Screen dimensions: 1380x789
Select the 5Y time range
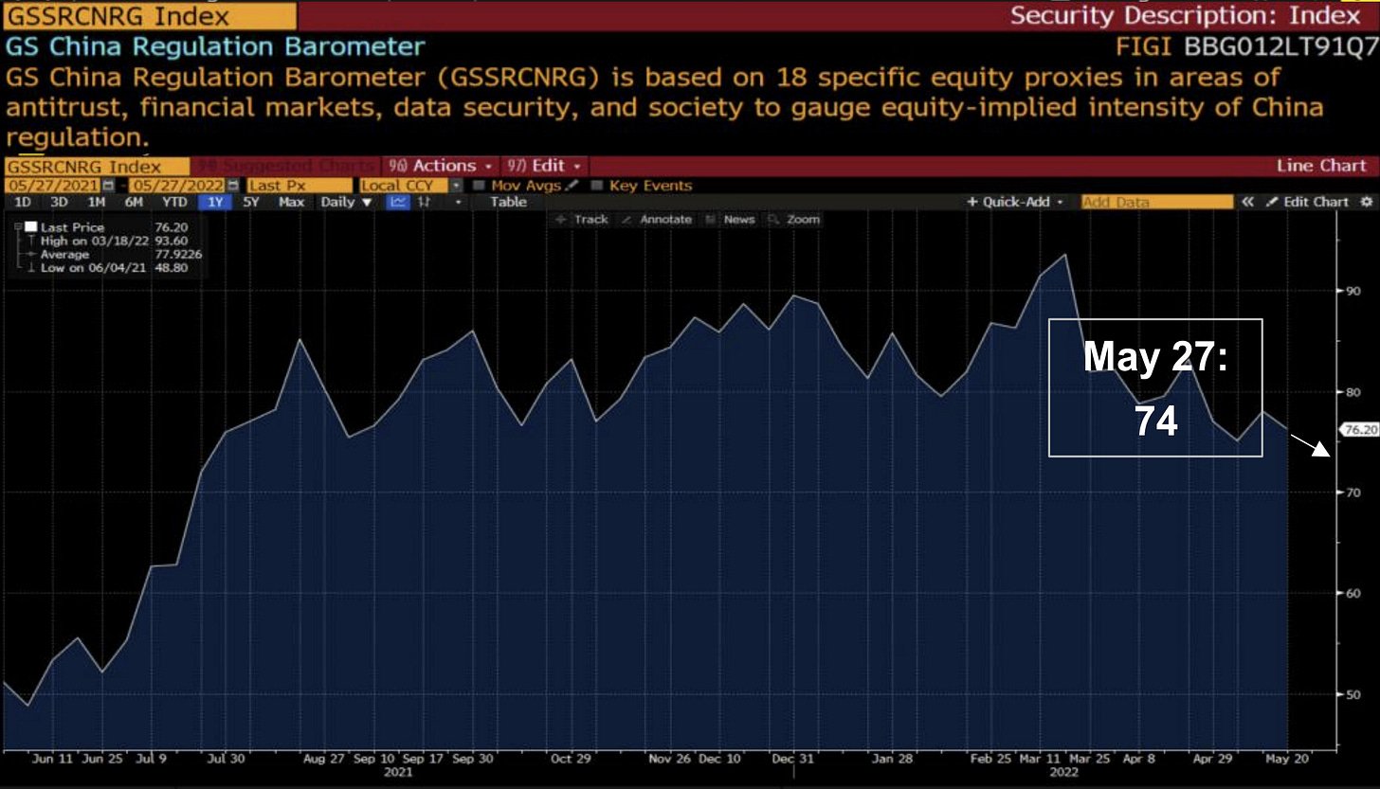click(251, 202)
